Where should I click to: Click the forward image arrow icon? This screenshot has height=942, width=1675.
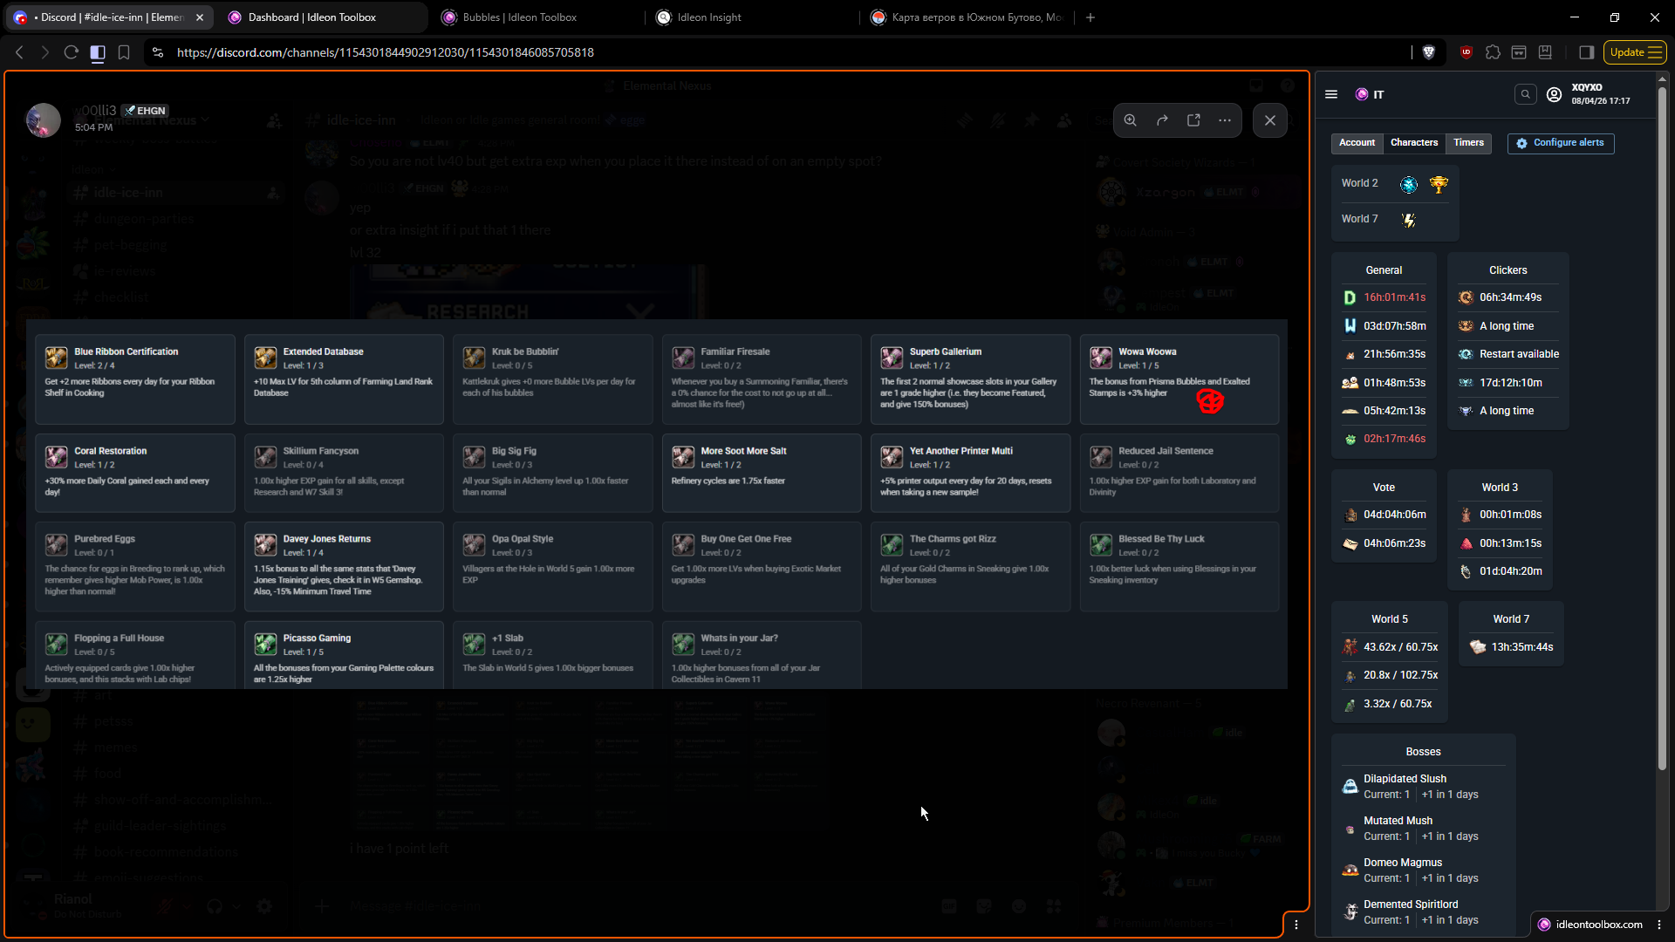click(1162, 120)
